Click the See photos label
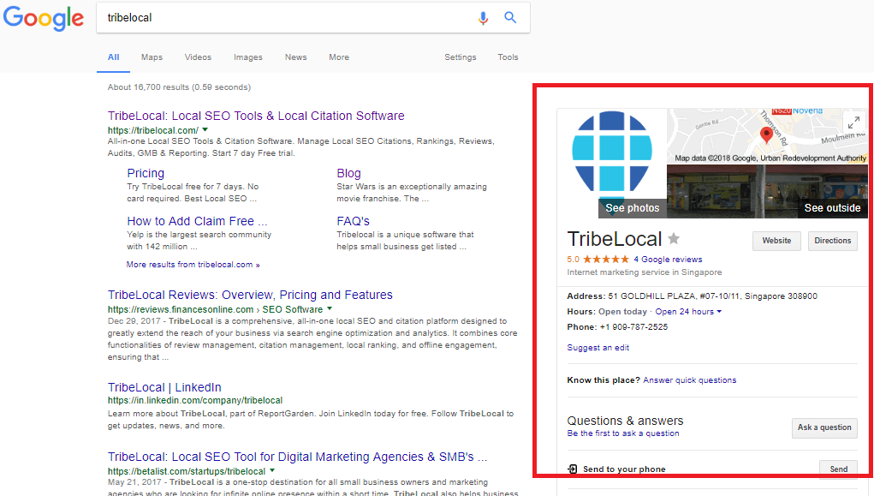This screenshot has width=874, height=496. (x=632, y=208)
